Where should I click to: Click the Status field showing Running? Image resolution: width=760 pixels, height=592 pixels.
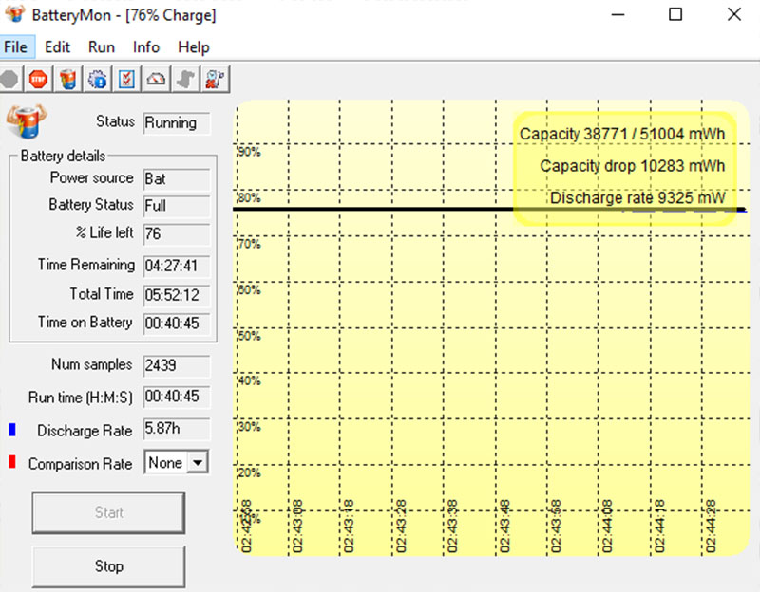pos(177,123)
